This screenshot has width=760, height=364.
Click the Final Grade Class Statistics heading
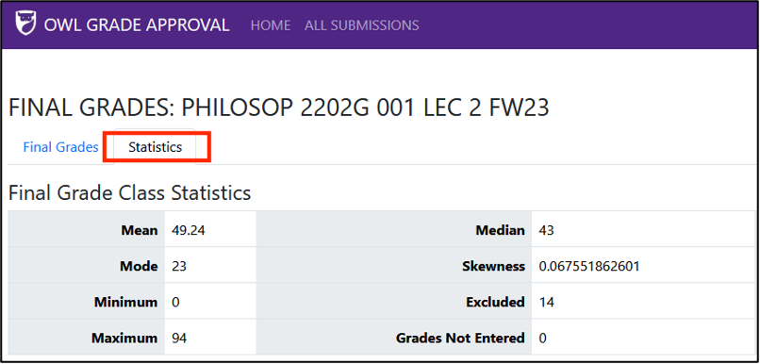point(130,192)
